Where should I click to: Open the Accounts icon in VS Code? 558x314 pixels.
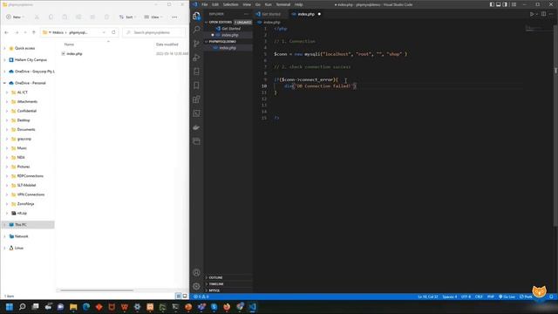196,273
